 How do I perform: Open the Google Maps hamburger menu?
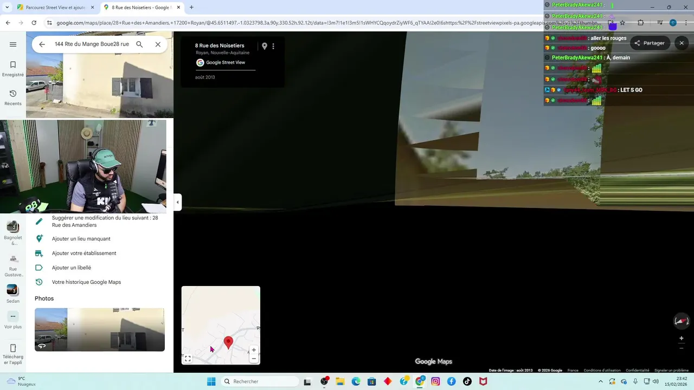(x=13, y=44)
